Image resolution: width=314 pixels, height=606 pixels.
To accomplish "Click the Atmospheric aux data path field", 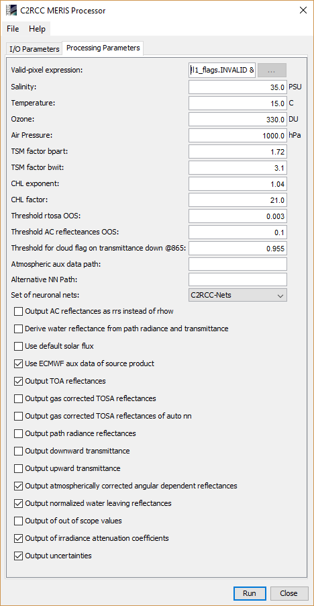I will coord(238,264).
